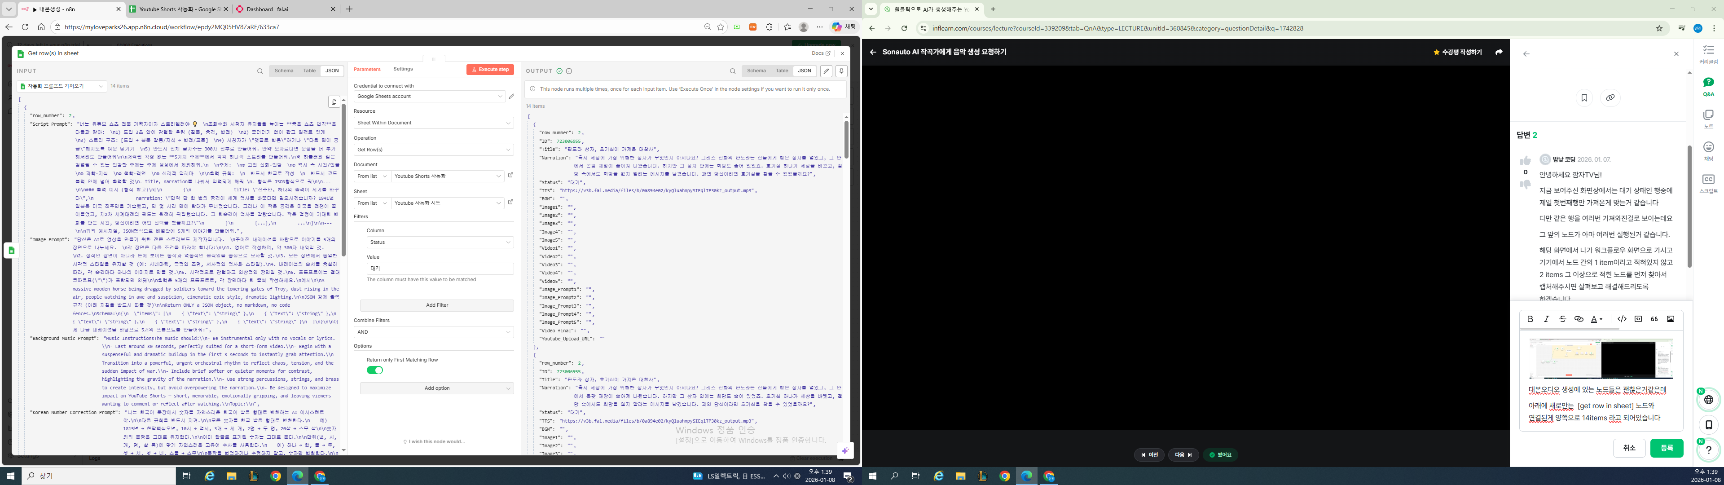Click the Add Filter button
The height and width of the screenshot is (485, 1724).
click(x=436, y=305)
